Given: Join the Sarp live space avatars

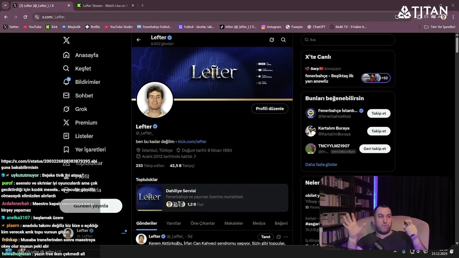Looking at the screenshot, I should (376, 78).
